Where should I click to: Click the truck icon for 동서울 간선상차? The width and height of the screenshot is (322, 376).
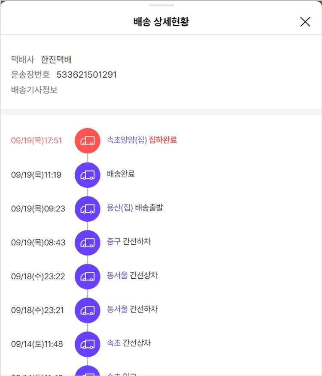88,277
